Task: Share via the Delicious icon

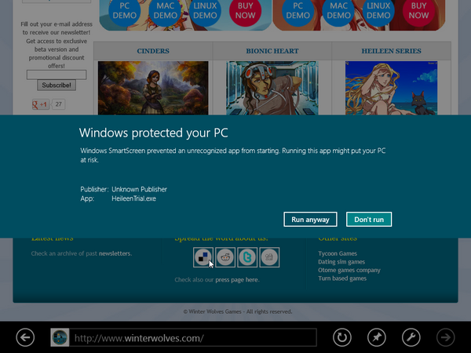Action: tap(203, 257)
